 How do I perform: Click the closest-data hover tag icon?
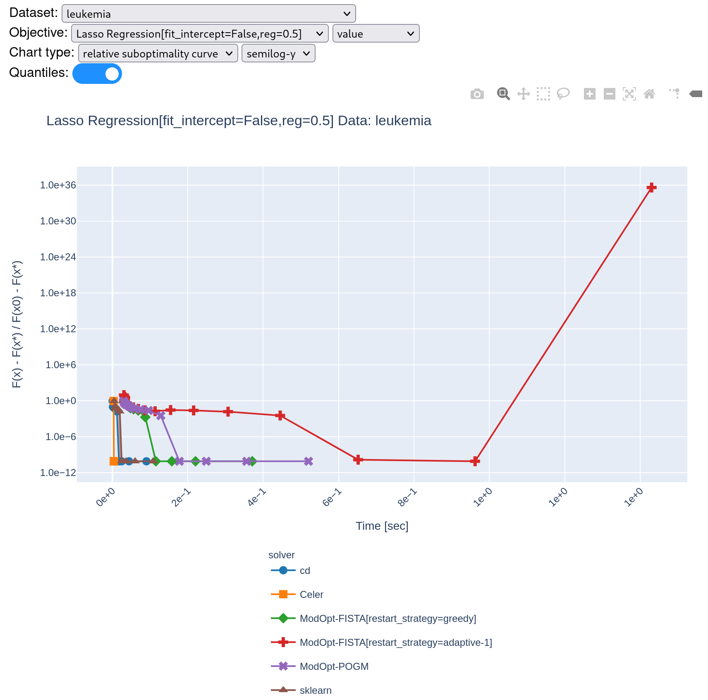point(696,94)
